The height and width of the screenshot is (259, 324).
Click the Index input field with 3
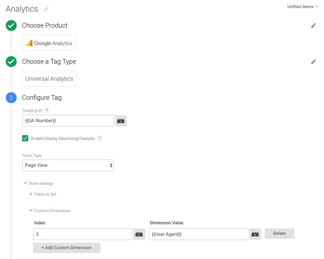[x=83, y=234]
